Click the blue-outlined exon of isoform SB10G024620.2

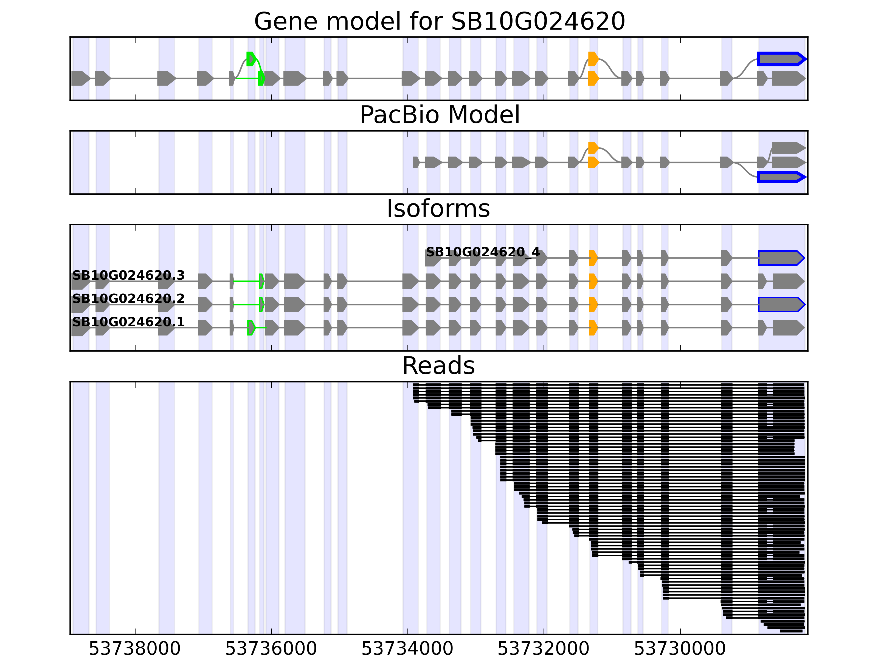tap(780, 305)
